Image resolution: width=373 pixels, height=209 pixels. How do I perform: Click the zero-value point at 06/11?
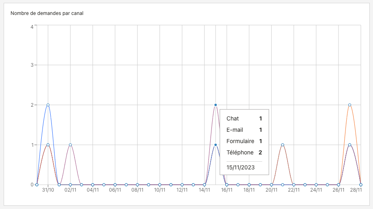click(x=115, y=185)
